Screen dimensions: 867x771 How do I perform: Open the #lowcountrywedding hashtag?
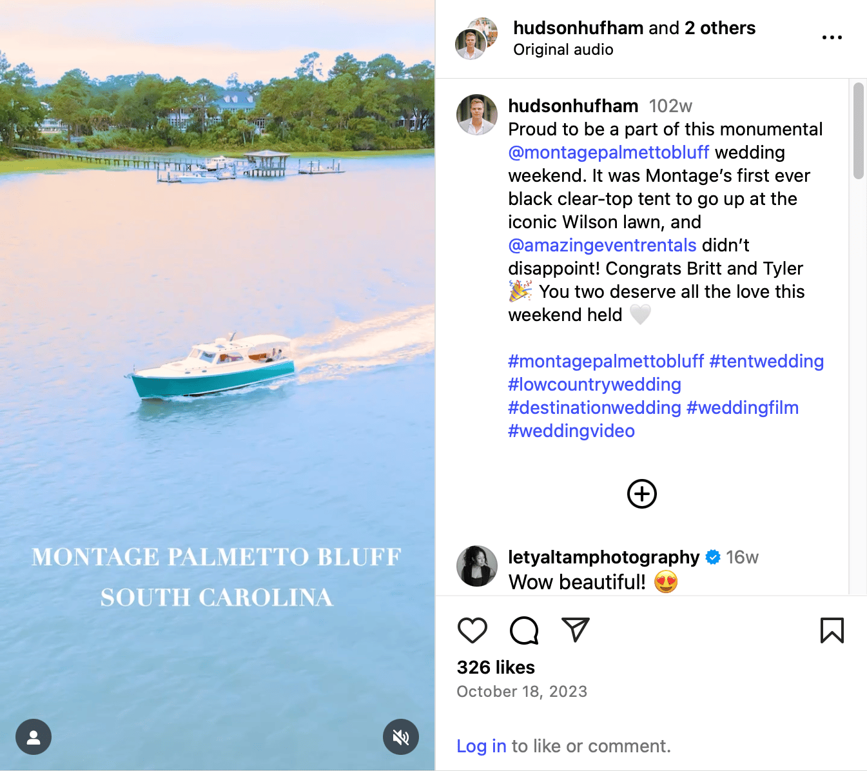pyautogui.click(x=594, y=385)
